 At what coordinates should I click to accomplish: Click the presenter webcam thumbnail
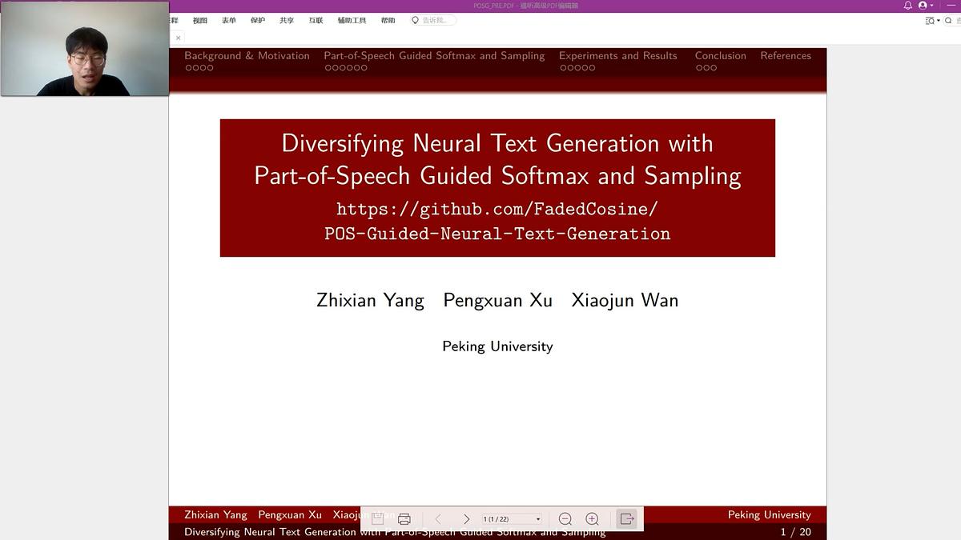pyautogui.click(x=85, y=49)
